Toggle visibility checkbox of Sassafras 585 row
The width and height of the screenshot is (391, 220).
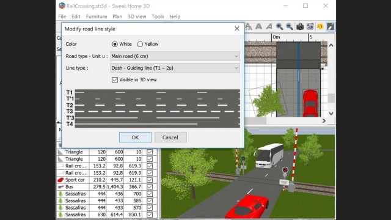[150, 200]
